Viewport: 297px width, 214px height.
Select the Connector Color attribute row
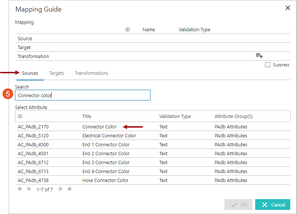click(99, 127)
